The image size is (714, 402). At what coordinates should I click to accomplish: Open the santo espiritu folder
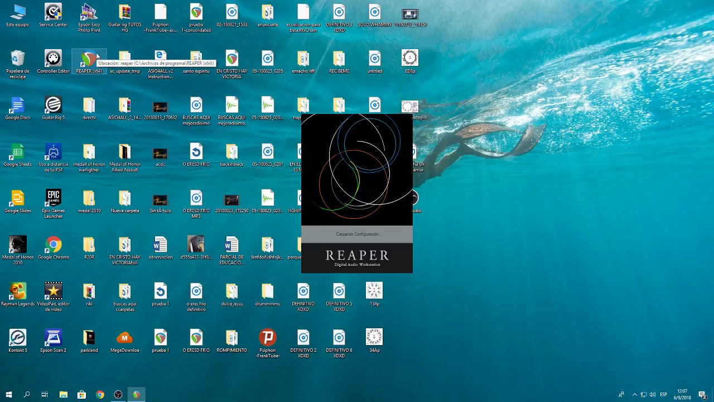click(x=196, y=62)
